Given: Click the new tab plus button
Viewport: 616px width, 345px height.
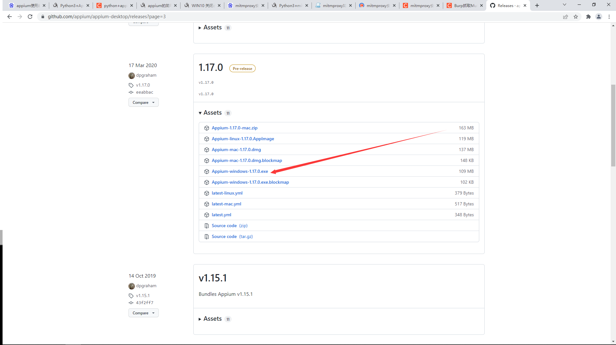Looking at the screenshot, I should (537, 5).
